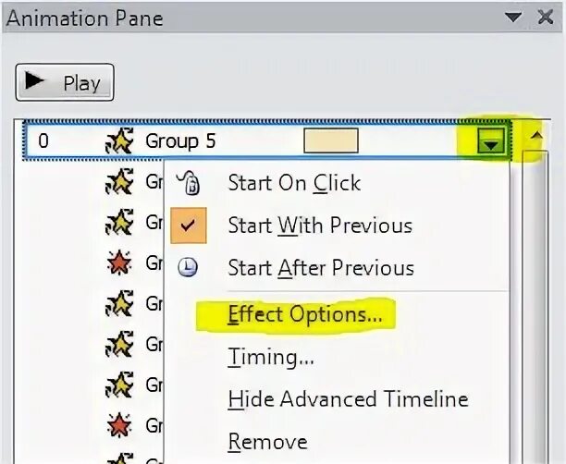
Task: Click the lower red star animation icon
Action: (118, 425)
